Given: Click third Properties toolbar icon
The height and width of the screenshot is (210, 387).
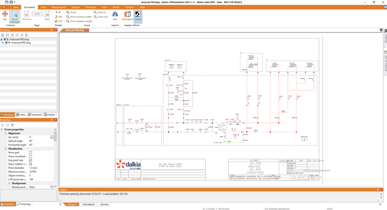Looking at the screenshot, I should point(12,125).
